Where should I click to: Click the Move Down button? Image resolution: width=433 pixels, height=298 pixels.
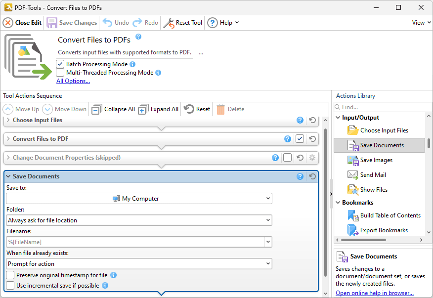(x=65, y=109)
